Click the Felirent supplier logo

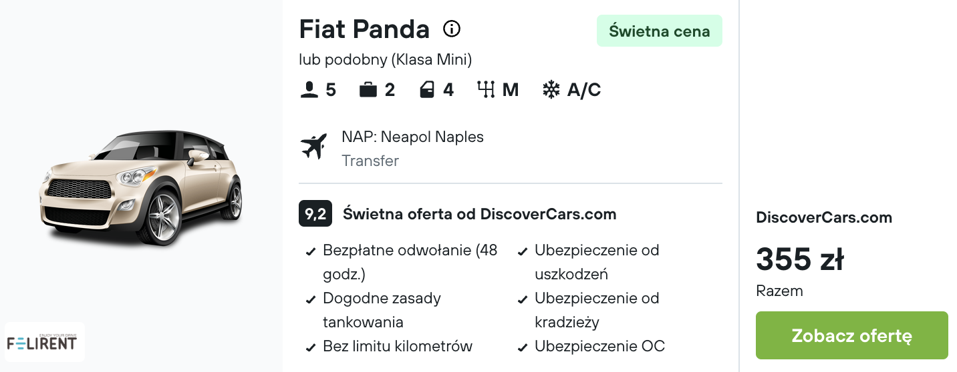point(44,342)
